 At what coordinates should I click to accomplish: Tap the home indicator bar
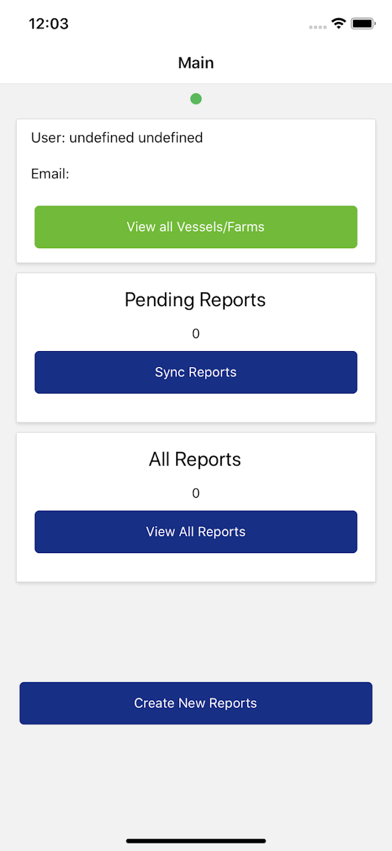coord(196,840)
